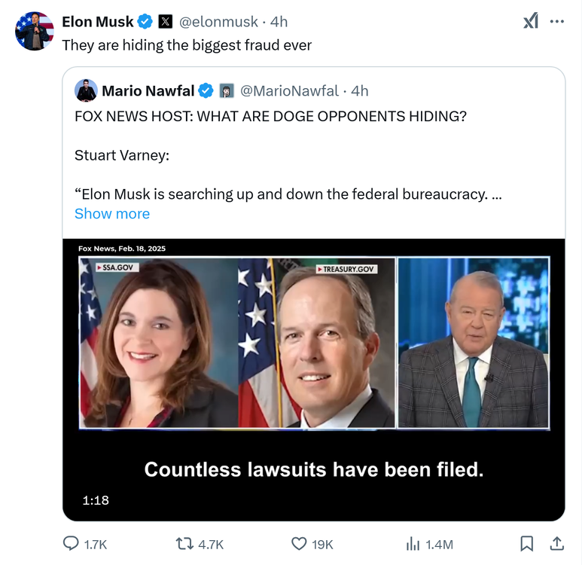The image size is (582, 565).
Task: Open the view analytics bar-chart icon
Action: point(413,543)
